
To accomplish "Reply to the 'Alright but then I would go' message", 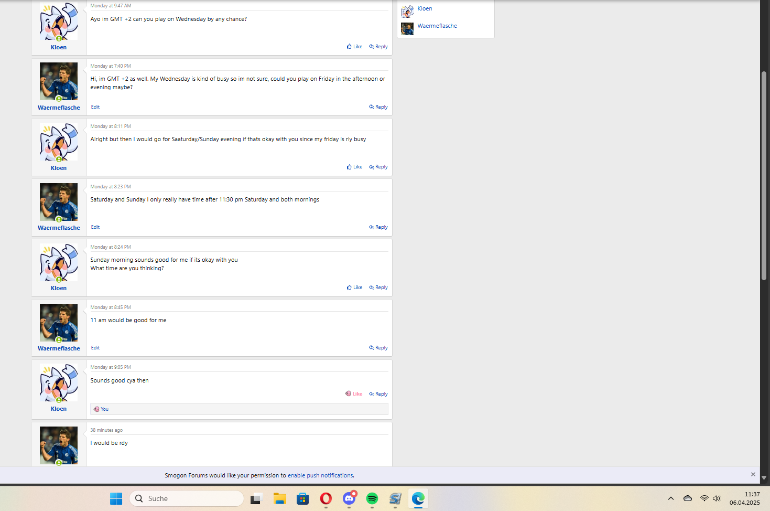I will (x=378, y=167).
